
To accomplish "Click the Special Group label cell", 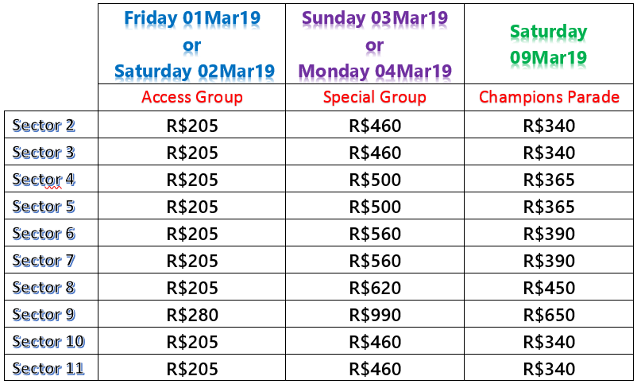I will click(375, 97).
